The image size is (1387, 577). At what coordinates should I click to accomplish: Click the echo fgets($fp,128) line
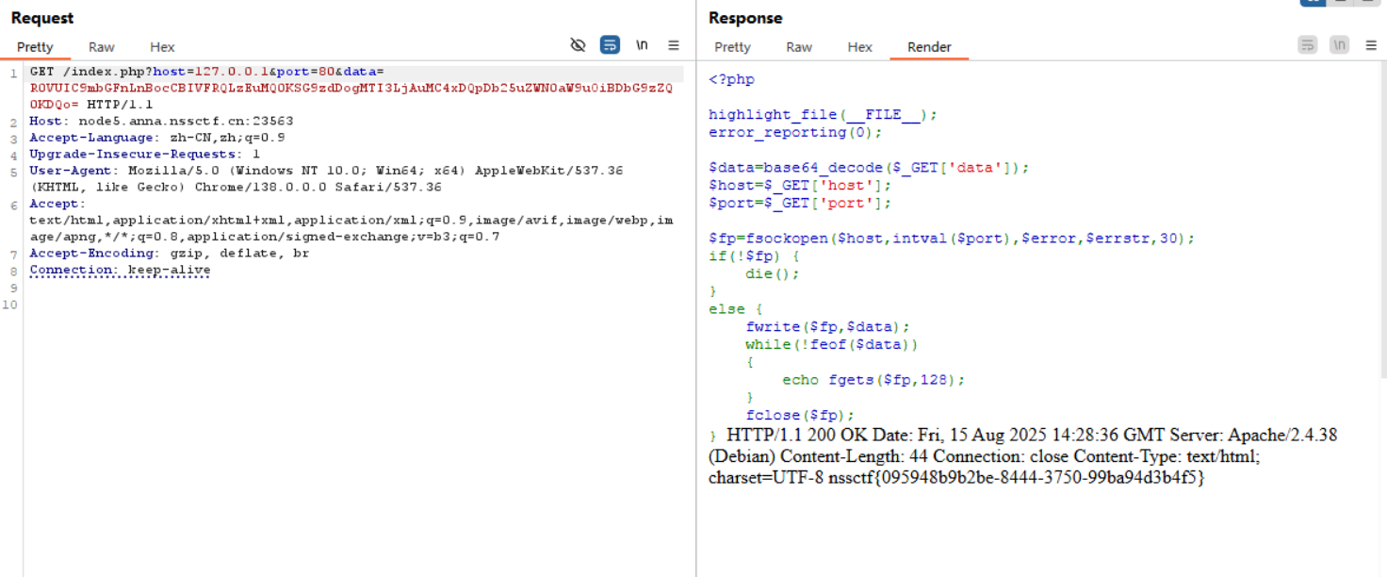click(873, 380)
